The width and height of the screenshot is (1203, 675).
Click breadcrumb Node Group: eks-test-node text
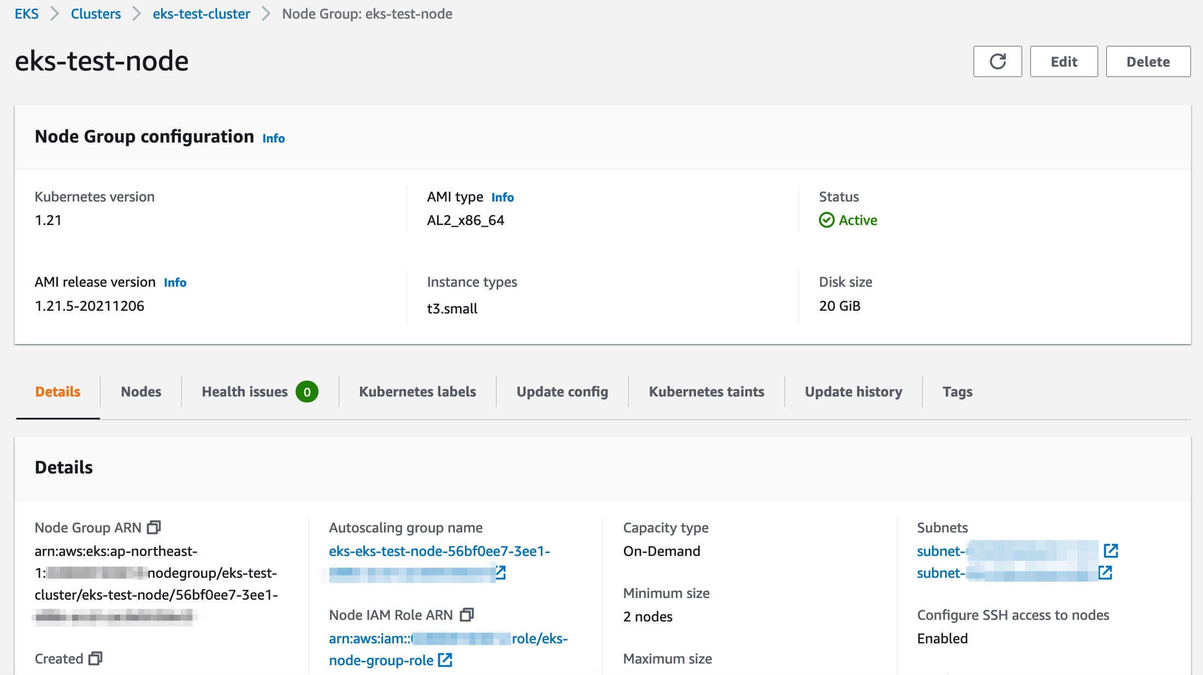point(367,14)
